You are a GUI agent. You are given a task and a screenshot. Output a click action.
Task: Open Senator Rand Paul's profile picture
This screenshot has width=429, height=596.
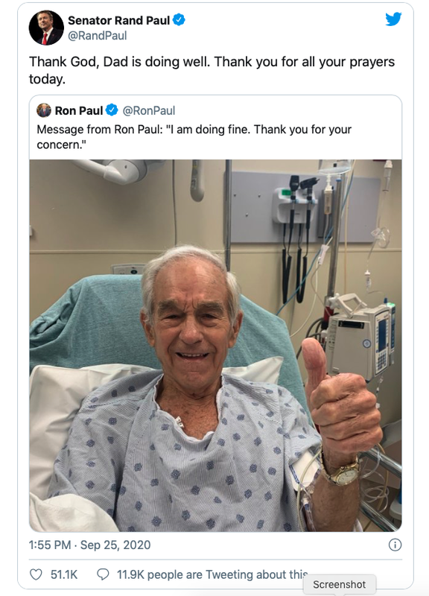(46, 28)
